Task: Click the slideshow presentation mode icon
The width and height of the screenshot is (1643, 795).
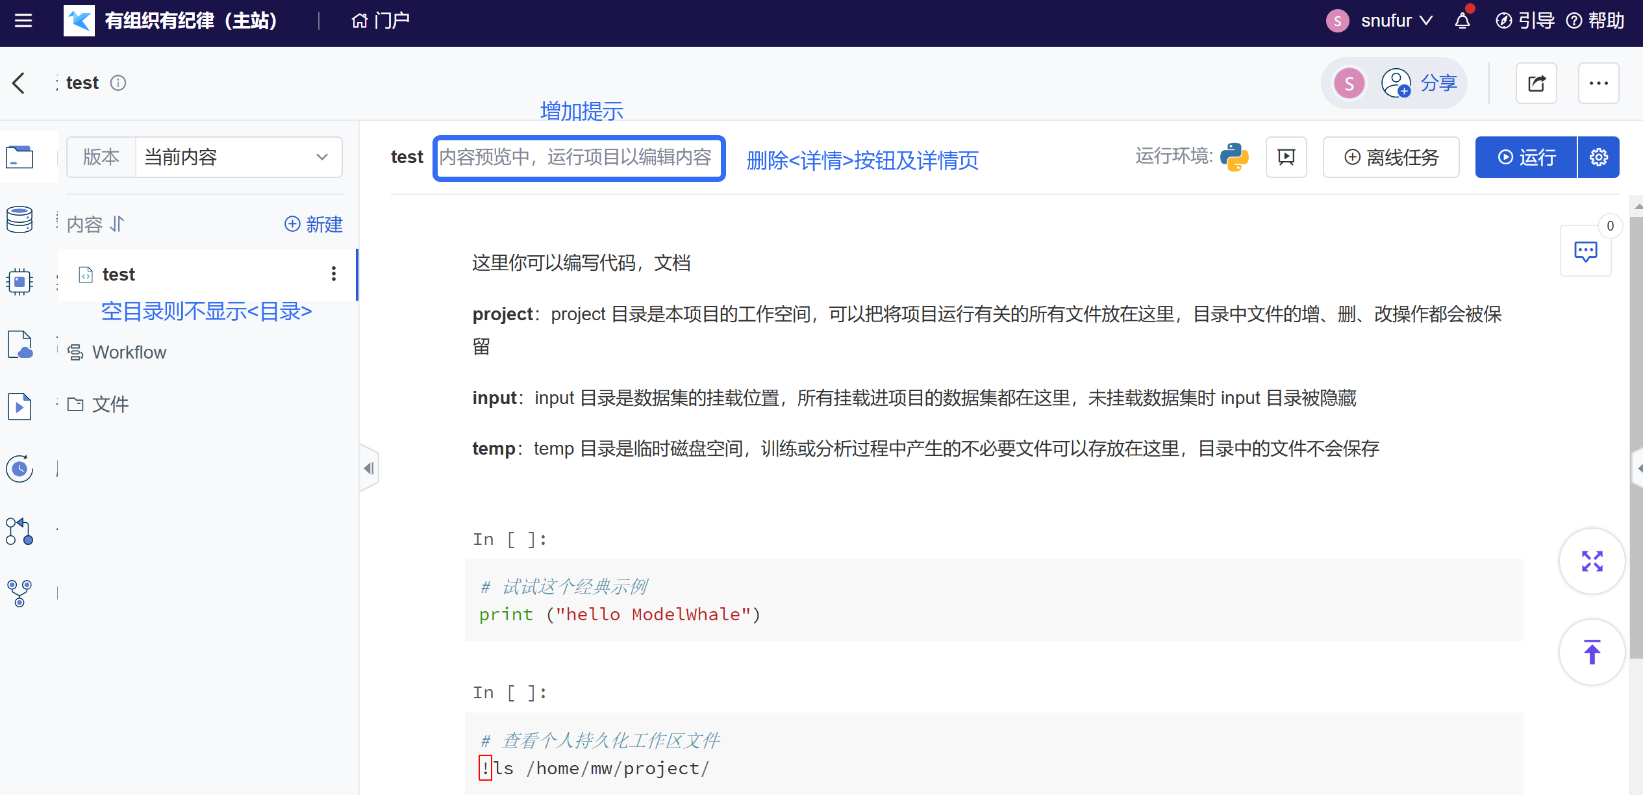Action: [1286, 157]
